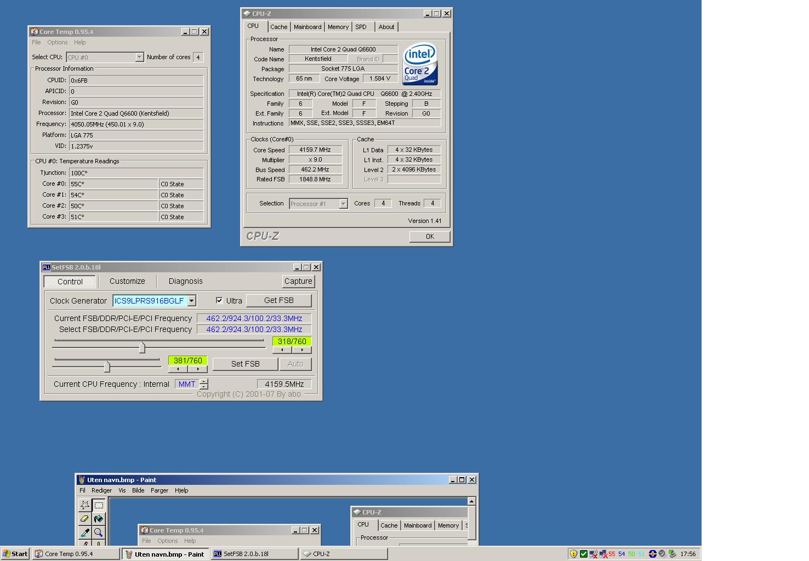Choose the fill bucket tool in Paint
This screenshot has height=561, width=809.
tap(99, 518)
